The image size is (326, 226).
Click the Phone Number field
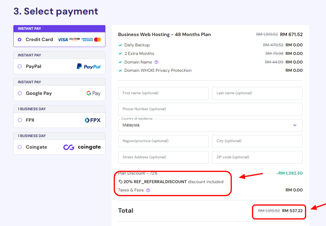point(210,109)
